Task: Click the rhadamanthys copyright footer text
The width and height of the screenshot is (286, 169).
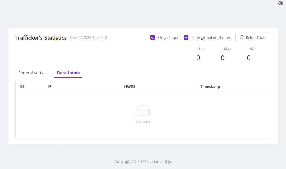Action: tap(143, 161)
